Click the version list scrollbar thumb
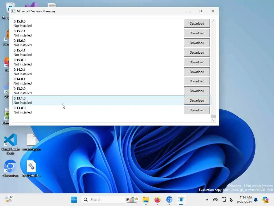The image size is (274, 206). (x=213, y=116)
